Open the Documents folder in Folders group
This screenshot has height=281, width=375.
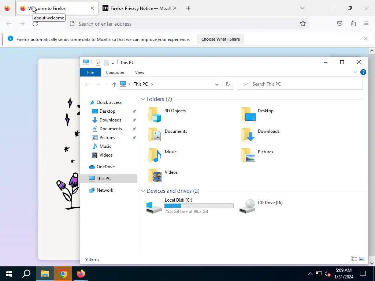168,135
